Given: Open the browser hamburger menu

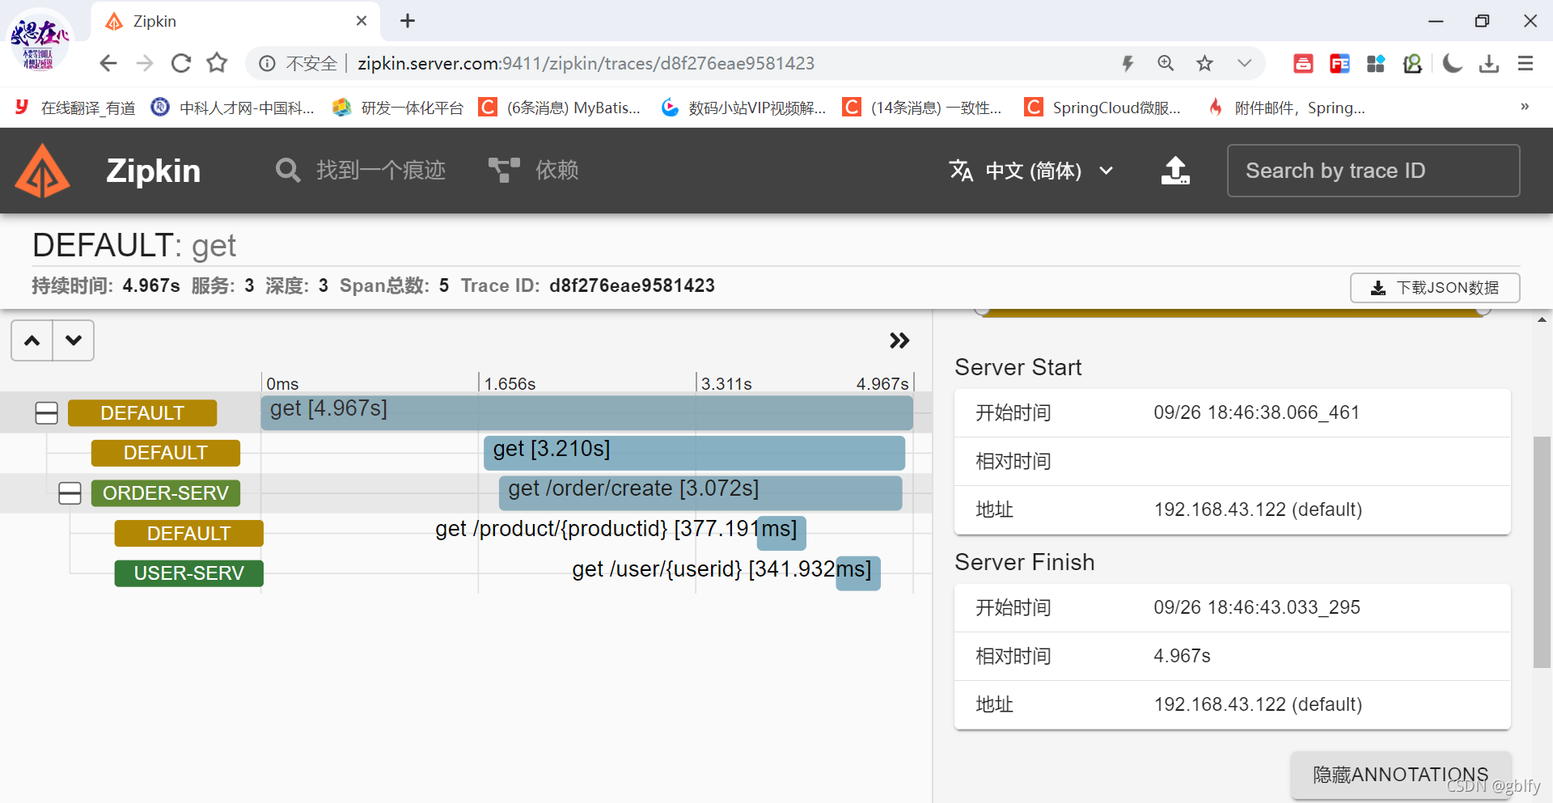Looking at the screenshot, I should [1525, 63].
